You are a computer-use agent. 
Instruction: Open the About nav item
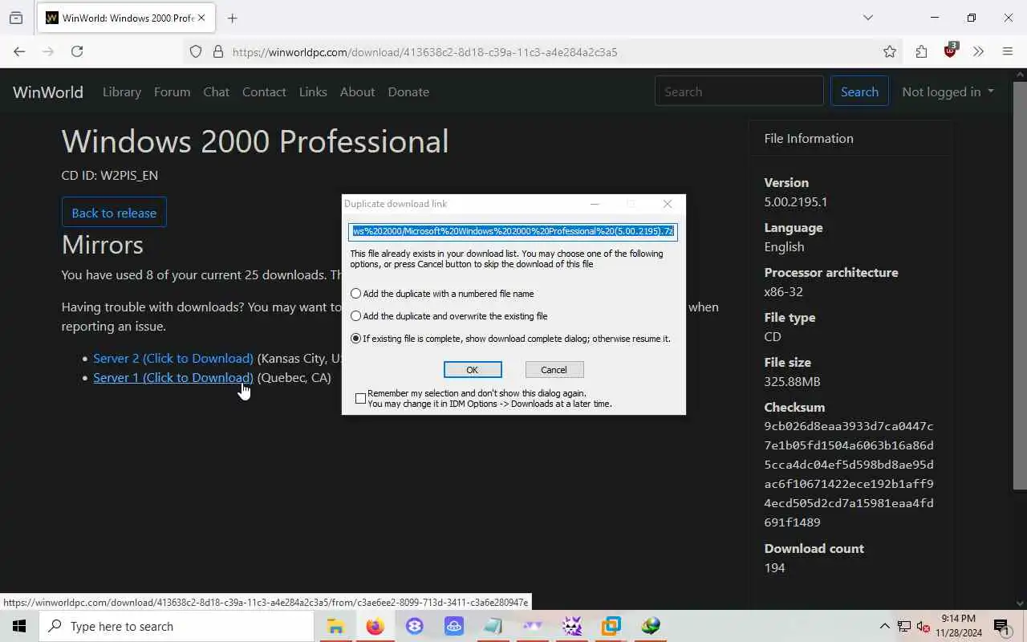(357, 91)
